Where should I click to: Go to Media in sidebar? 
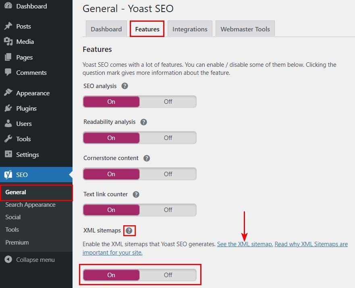pyautogui.click(x=25, y=41)
